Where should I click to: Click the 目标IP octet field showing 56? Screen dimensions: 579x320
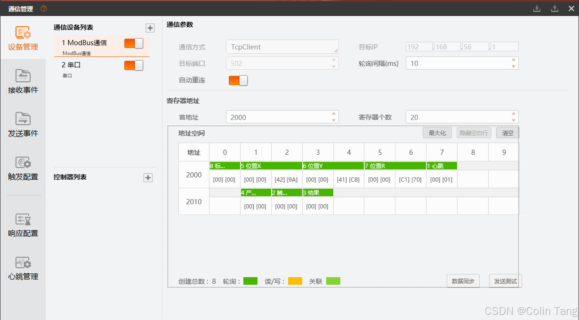[475, 47]
